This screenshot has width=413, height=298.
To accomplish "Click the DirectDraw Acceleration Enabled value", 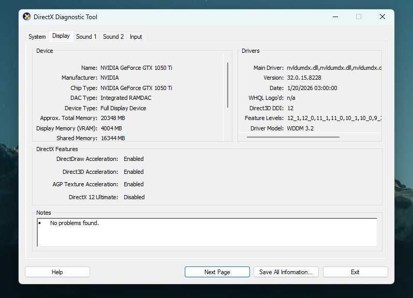I will pyautogui.click(x=134, y=159).
